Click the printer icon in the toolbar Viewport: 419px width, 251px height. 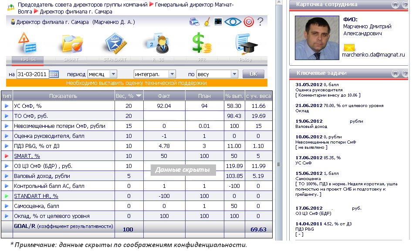194,22
